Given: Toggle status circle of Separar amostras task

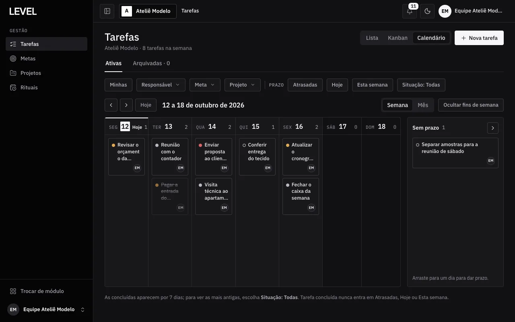Looking at the screenshot, I should (x=418, y=145).
